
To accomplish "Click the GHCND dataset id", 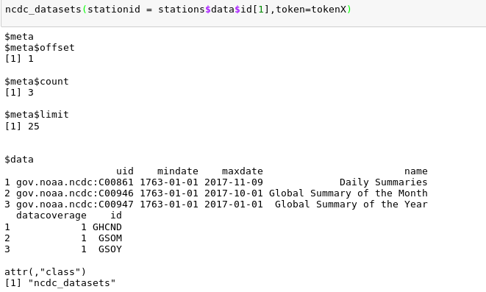I will point(107,227).
